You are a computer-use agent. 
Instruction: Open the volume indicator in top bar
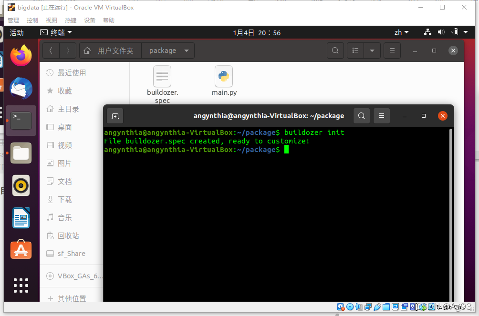(441, 32)
